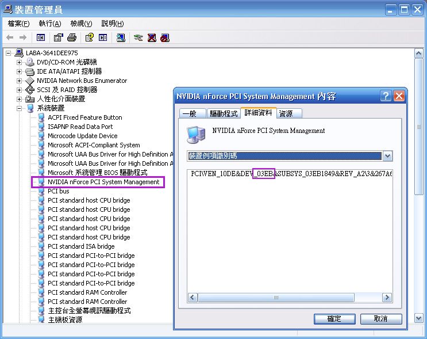The height and width of the screenshot is (339, 427).
Task: Close the NVIDIA nForce properties dialog
Action: click(399, 96)
